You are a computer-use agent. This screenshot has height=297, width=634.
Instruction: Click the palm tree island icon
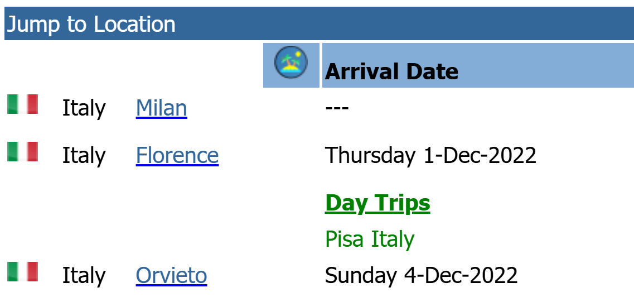(291, 63)
